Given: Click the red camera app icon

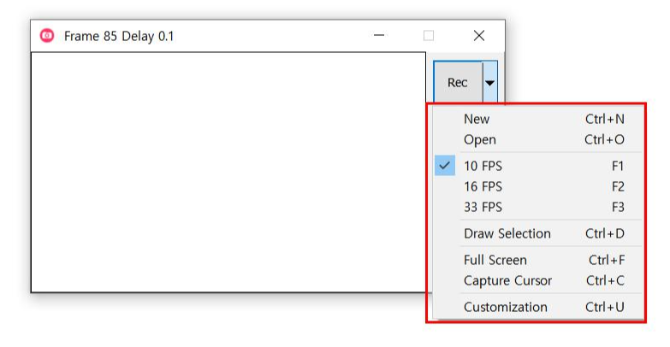Looking at the screenshot, I should click(47, 36).
